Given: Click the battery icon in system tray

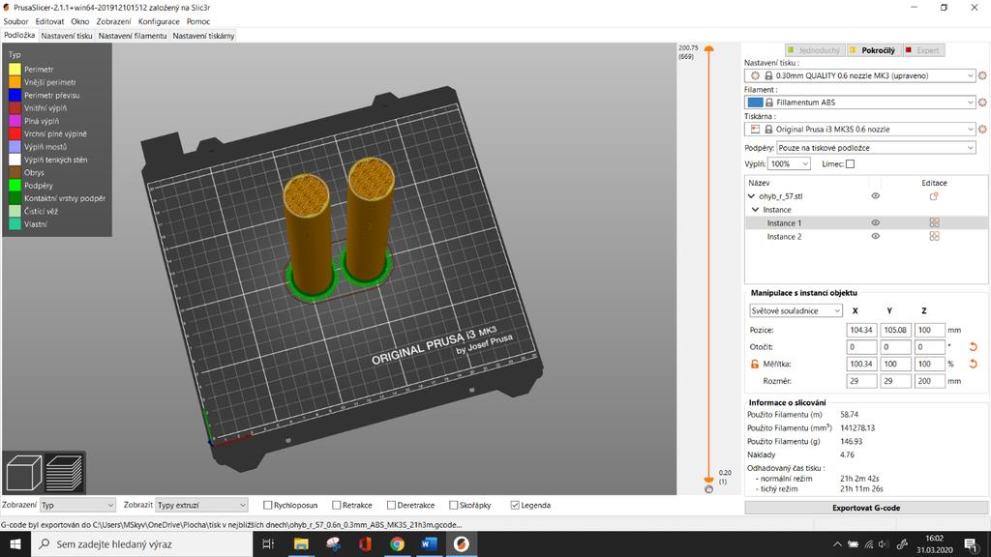Looking at the screenshot, I should click(x=854, y=543).
